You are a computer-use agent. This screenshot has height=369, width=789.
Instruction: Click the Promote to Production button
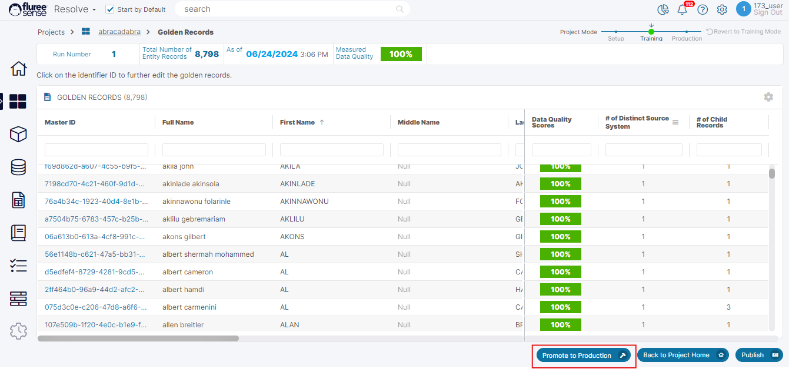pyautogui.click(x=583, y=355)
